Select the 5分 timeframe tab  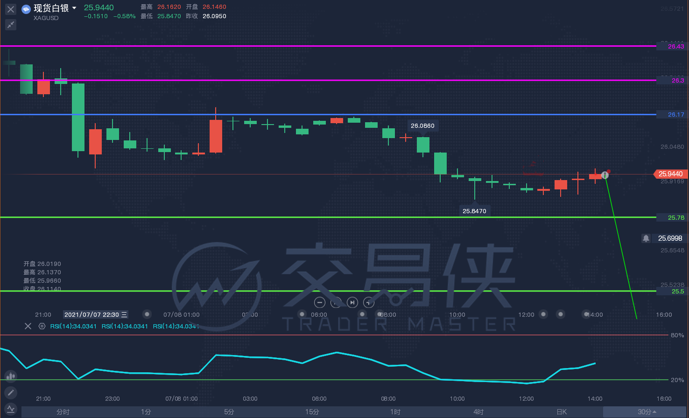pos(229,412)
